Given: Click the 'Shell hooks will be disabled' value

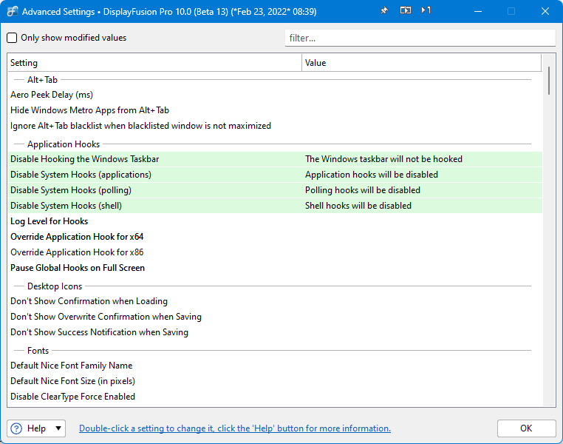Looking at the screenshot, I should coord(358,206).
